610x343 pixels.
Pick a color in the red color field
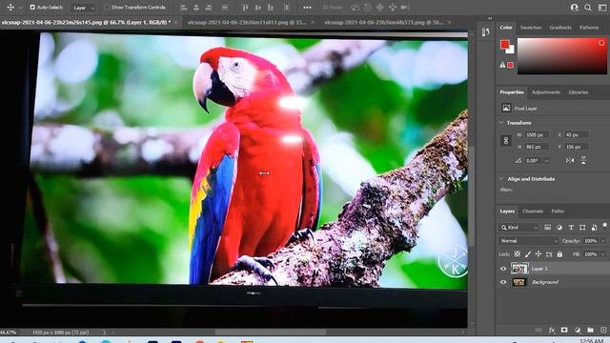[x=561, y=56]
